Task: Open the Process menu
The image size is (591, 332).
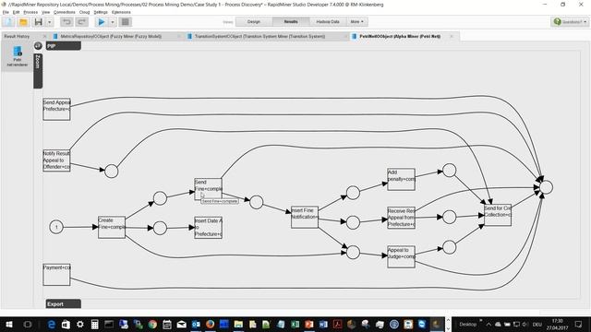Action: 30,12
